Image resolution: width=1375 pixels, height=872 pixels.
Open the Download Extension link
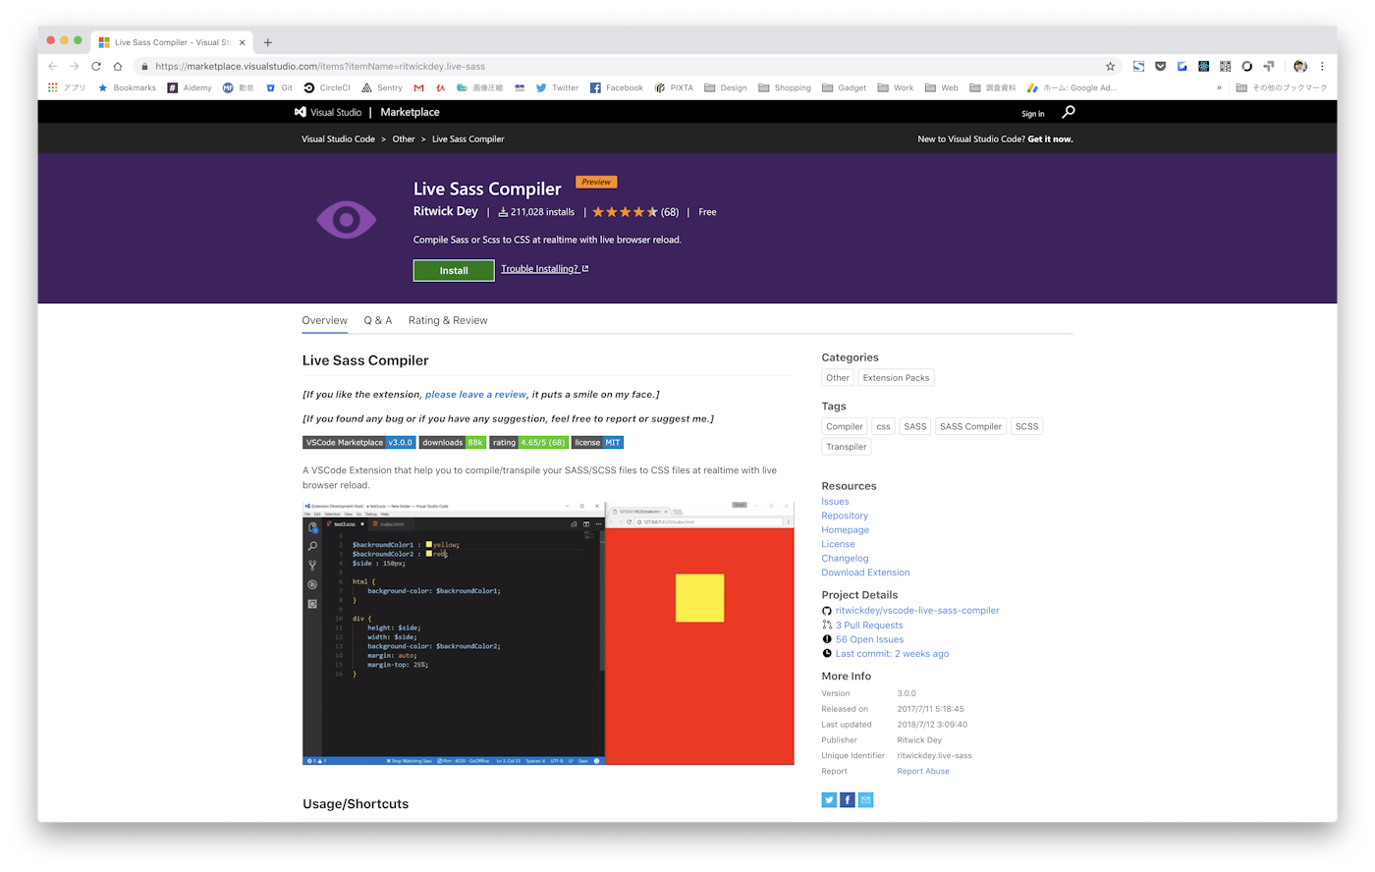(x=865, y=572)
